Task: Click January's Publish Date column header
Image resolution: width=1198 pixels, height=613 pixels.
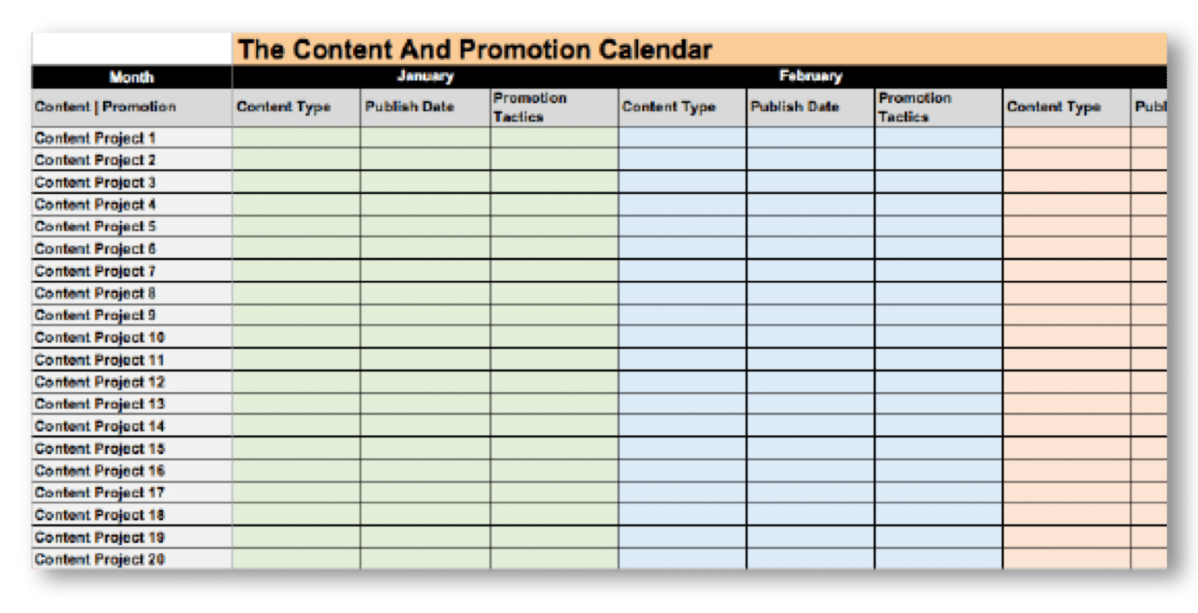Action: [410, 107]
